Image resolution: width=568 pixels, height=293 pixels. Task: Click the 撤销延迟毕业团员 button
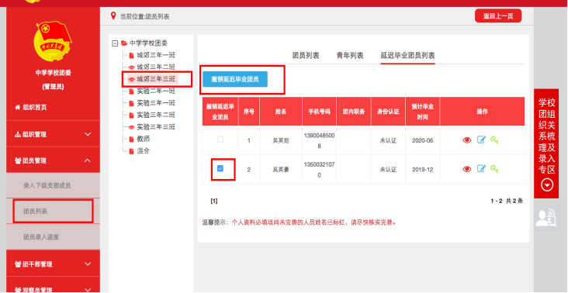tap(235, 79)
